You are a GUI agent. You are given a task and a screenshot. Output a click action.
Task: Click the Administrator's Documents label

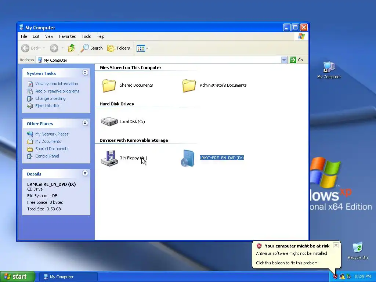tap(223, 85)
